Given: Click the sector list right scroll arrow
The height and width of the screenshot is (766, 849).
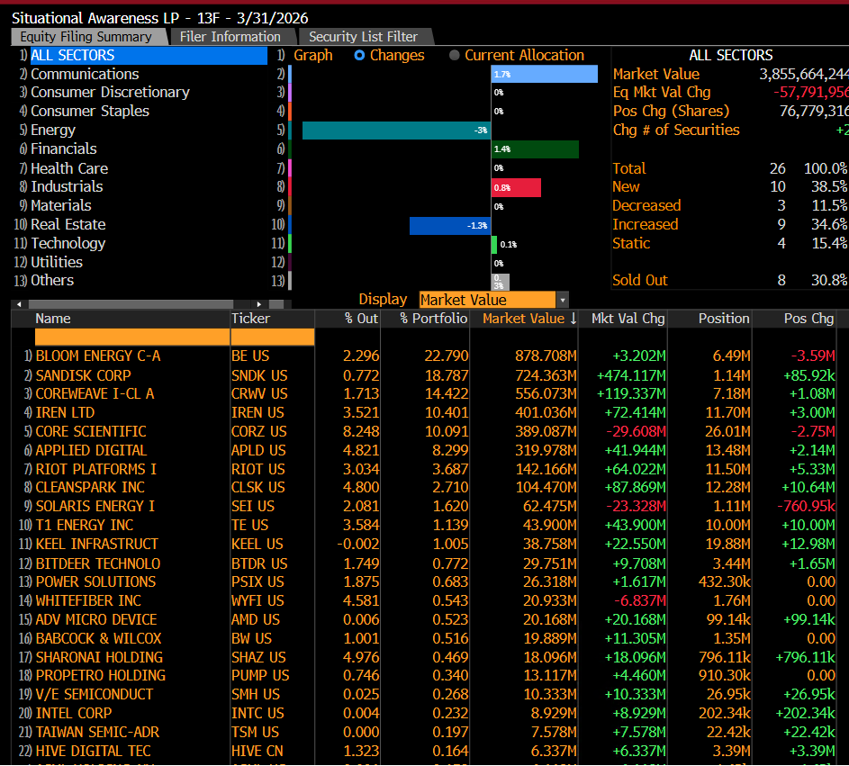Looking at the screenshot, I should coord(258,304).
